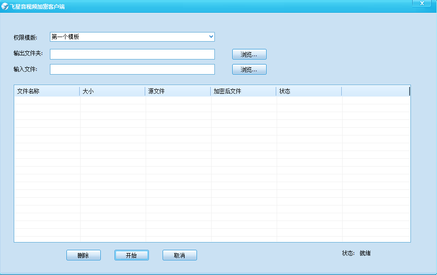Click the 大小 column header
437x275 pixels.
(x=112, y=91)
